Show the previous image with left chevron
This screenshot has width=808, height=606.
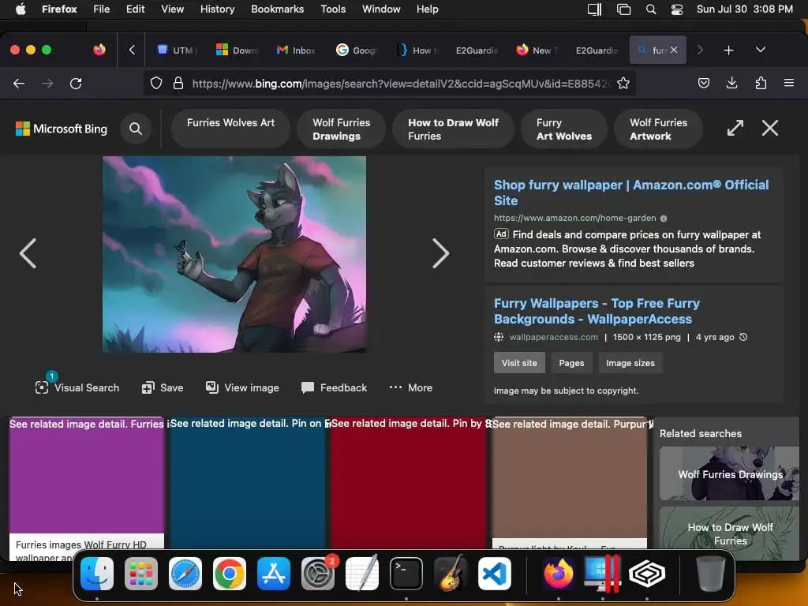pyautogui.click(x=28, y=253)
